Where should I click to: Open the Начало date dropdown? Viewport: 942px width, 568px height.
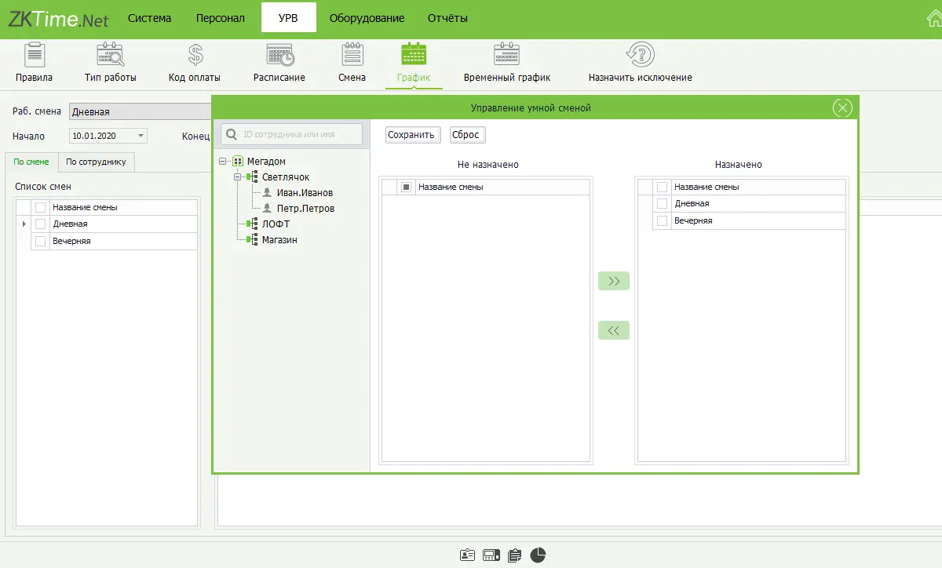[x=141, y=136]
